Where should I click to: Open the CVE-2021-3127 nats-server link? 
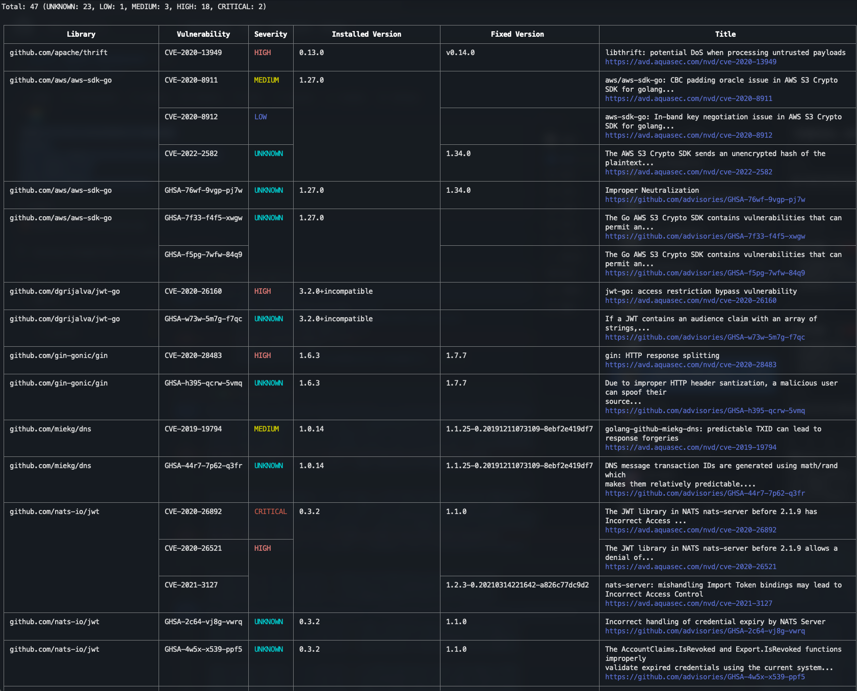[x=690, y=603]
